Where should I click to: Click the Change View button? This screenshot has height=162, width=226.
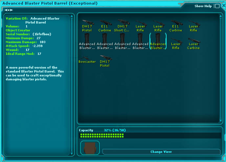pos(161,152)
